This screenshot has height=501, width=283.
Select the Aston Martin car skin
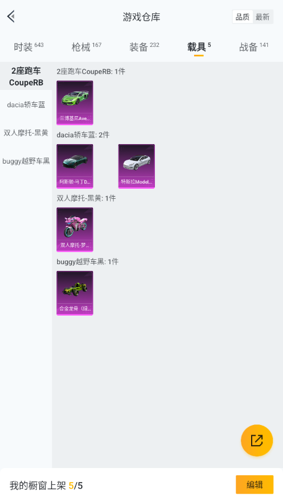75,166
